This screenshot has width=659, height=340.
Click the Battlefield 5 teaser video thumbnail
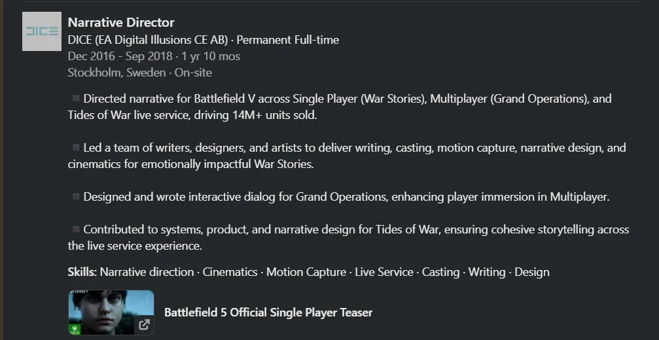(110, 311)
